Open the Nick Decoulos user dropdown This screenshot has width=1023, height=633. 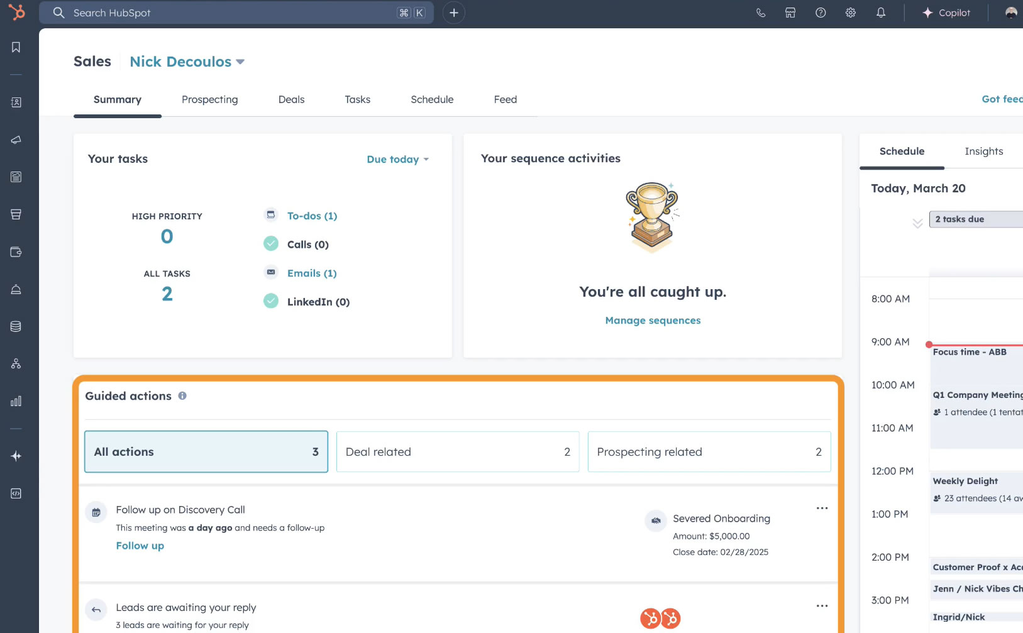point(187,62)
